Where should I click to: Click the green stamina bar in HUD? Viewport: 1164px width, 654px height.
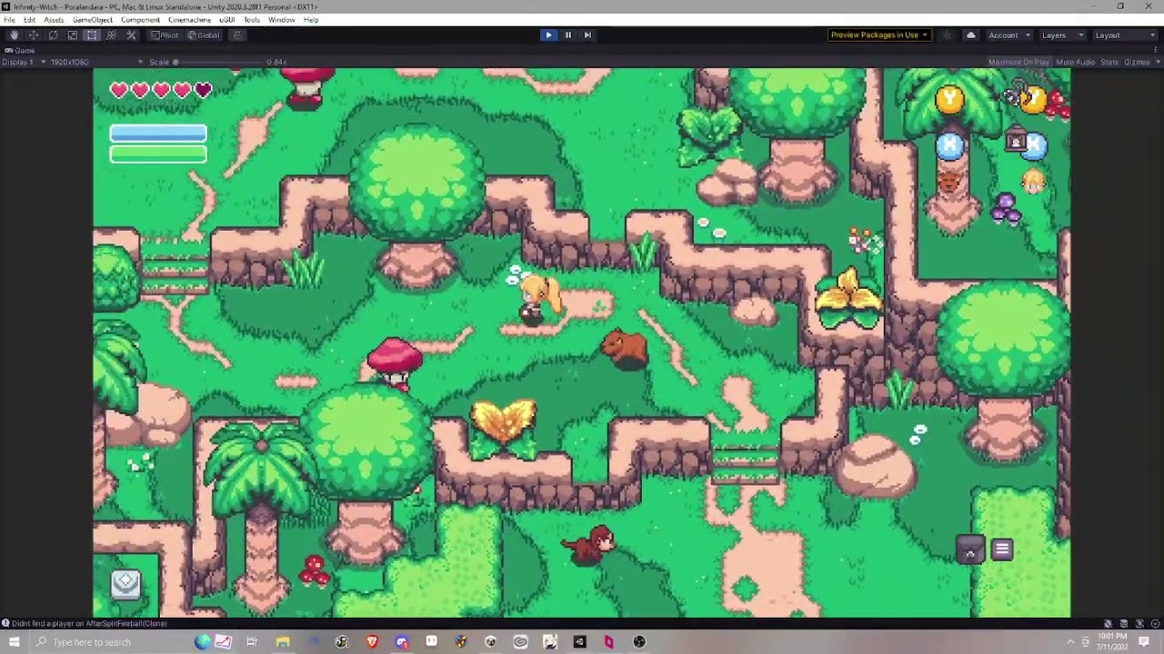[x=158, y=154]
